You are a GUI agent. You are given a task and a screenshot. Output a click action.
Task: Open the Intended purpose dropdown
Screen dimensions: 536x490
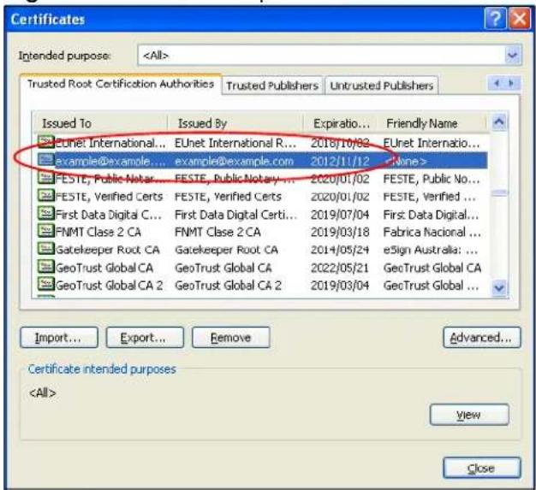pos(512,55)
